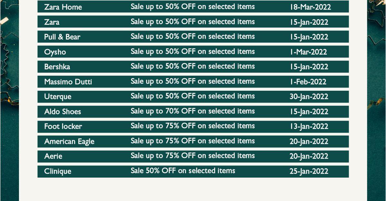
Task: Click the 13-Jan-2022 date
Action: coord(309,127)
